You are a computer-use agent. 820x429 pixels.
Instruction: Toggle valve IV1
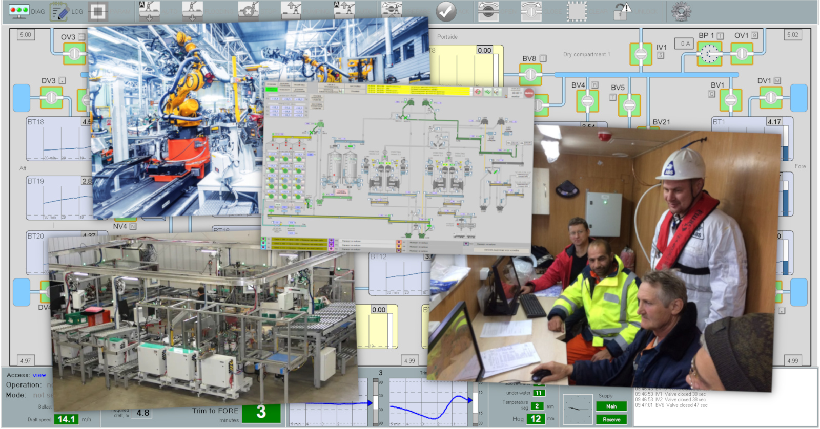tap(641, 54)
